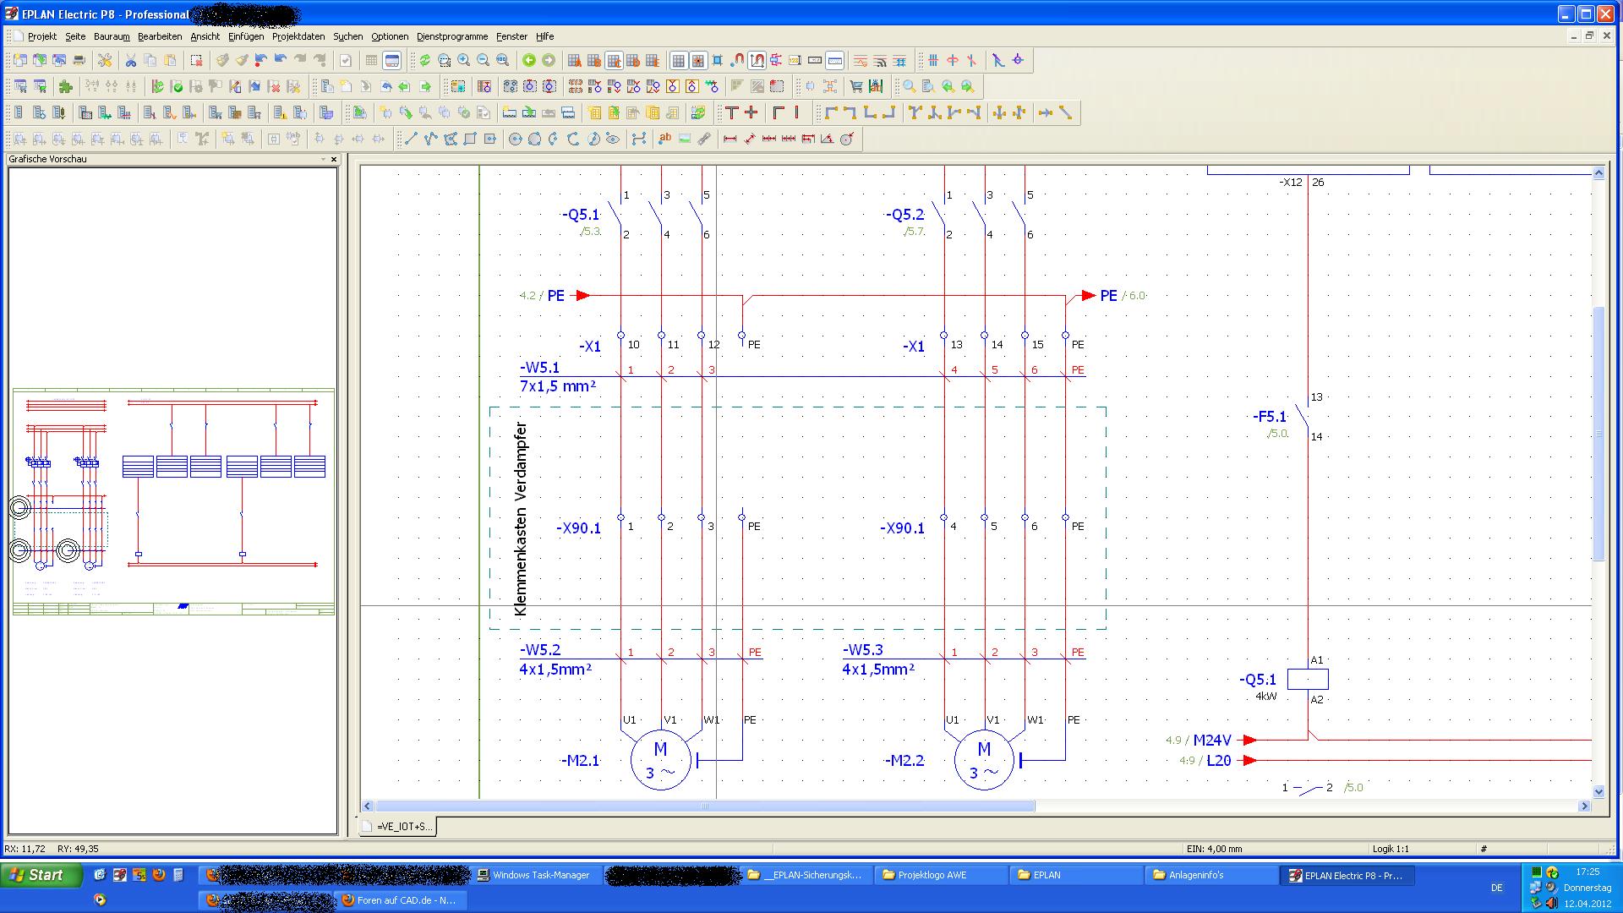Insert connection junction with red plus icon
Image resolution: width=1623 pixels, height=913 pixels.
751,112
